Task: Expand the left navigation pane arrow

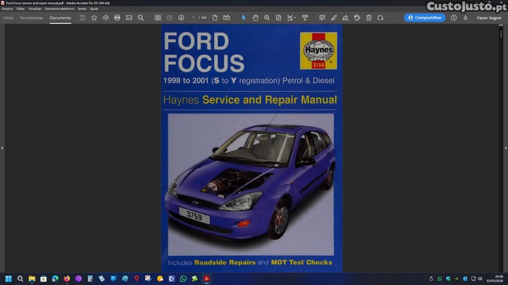Action: point(2,148)
